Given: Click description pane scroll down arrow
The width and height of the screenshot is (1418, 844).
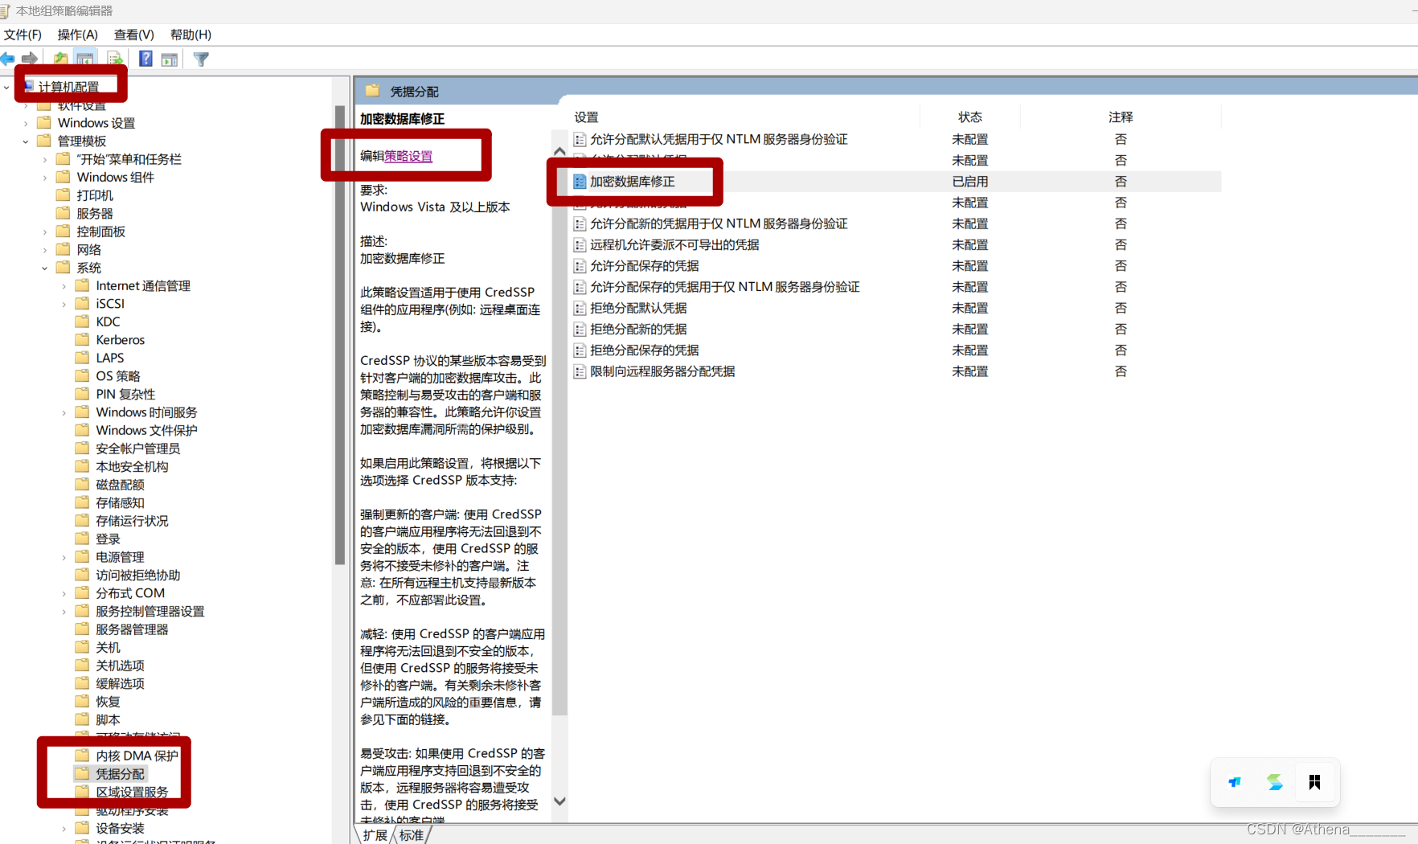Looking at the screenshot, I should 559,801.
